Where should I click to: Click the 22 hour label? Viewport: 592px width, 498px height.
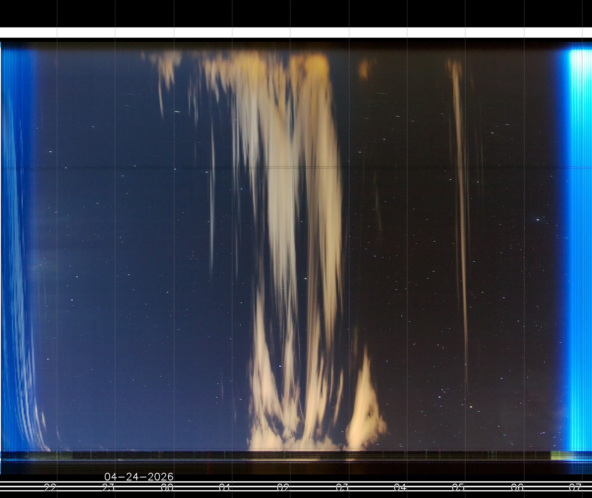point(50,488)
